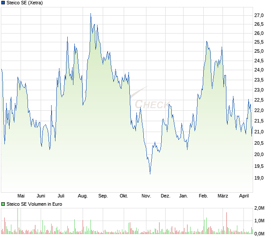Click the 'Jan.' month axis label
Screen dimensions: 271x238
(x=184, y=196)
